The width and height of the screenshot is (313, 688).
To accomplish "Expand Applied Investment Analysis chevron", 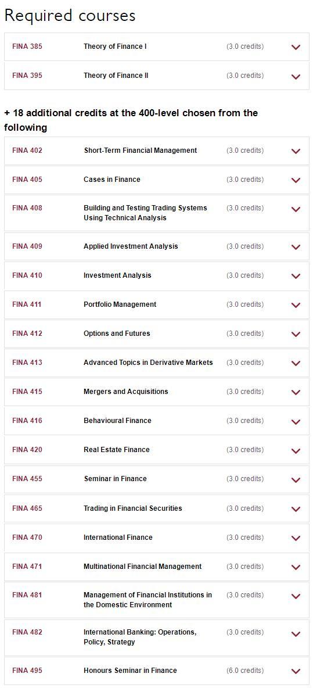I will coord(296,247).
